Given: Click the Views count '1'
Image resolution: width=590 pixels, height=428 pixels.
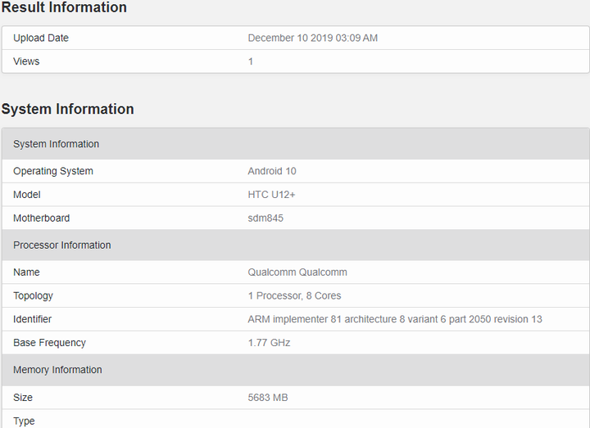Looking at the screenshot, I should [x=251, y=61].
